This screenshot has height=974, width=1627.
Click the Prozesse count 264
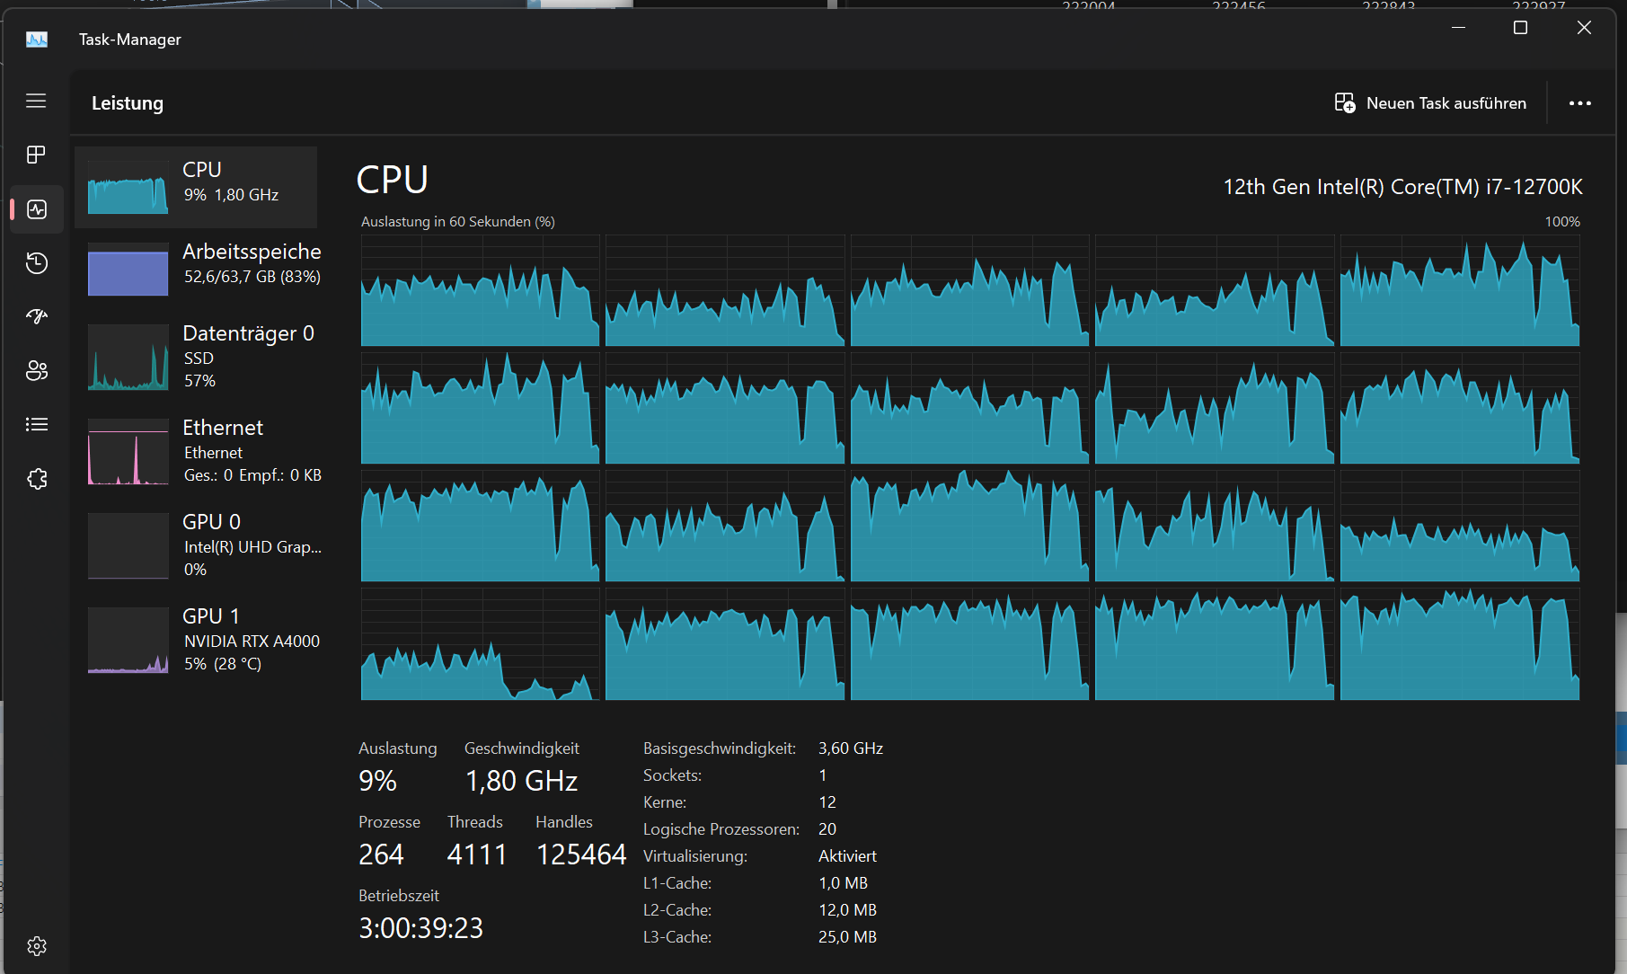(381, 854)
